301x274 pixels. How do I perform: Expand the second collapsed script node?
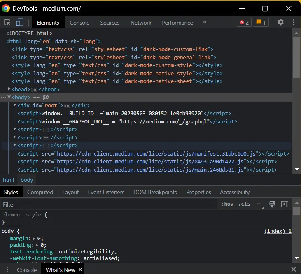[14, 137]
